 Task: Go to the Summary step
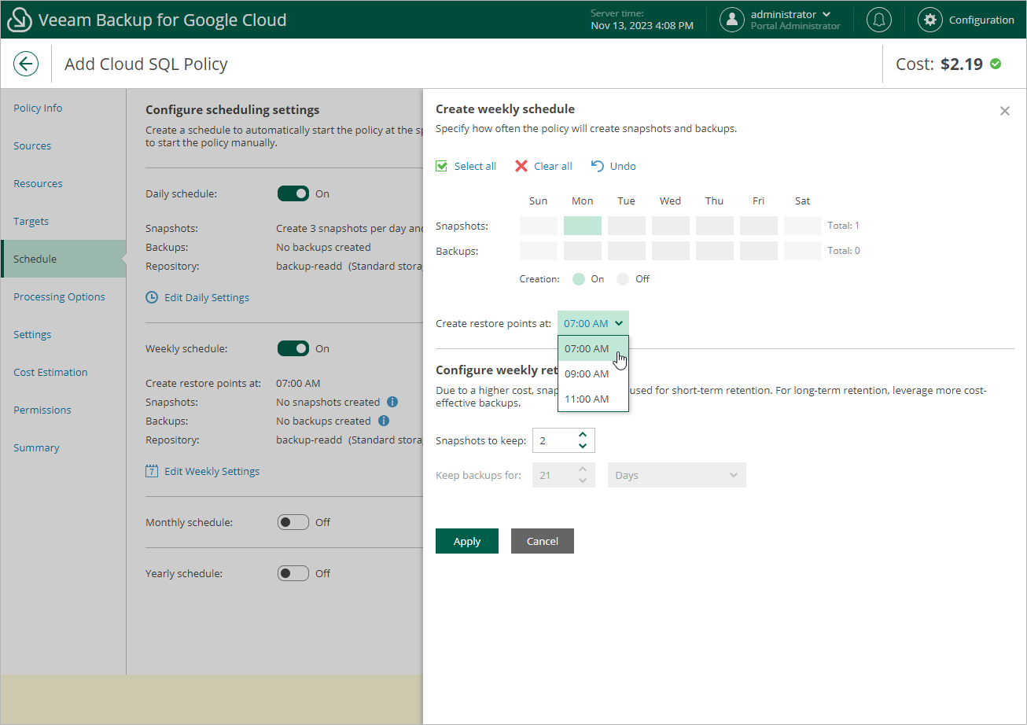pos(63,447)
